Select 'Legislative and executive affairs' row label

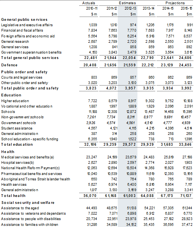27,25
